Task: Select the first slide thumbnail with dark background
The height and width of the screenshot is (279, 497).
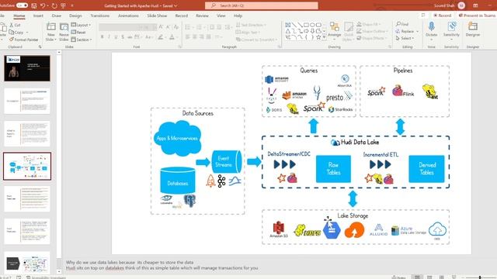Action: click(x=27, y=68)
